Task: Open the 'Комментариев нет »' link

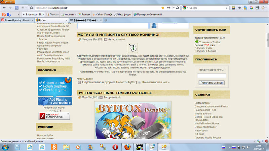Action: tap(156, 82)
